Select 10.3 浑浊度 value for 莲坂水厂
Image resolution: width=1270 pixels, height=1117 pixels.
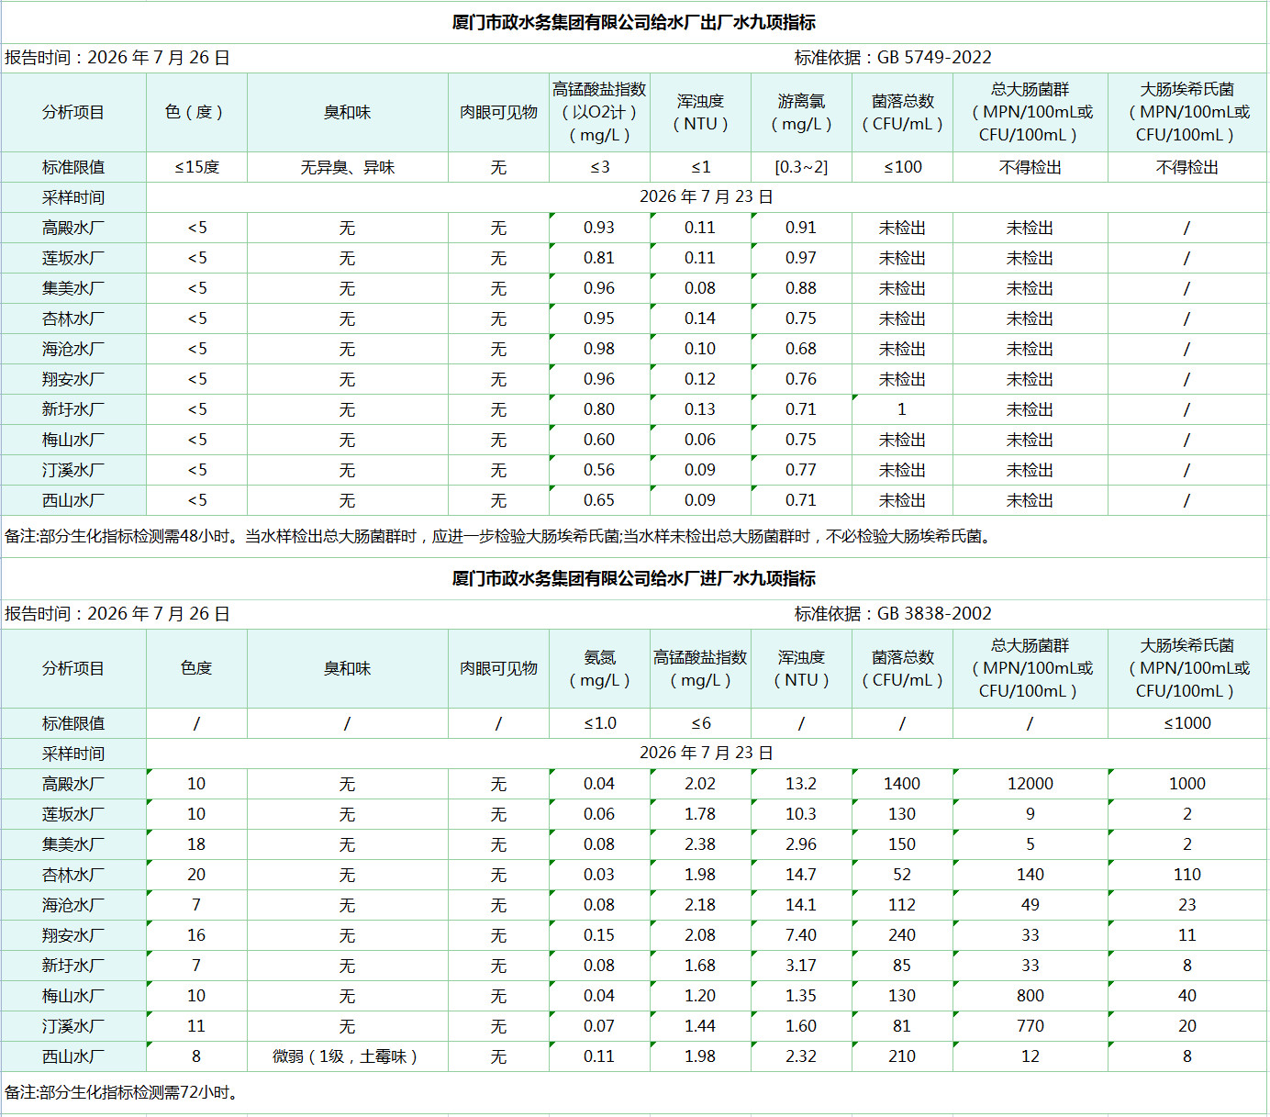tap(801, 814)
